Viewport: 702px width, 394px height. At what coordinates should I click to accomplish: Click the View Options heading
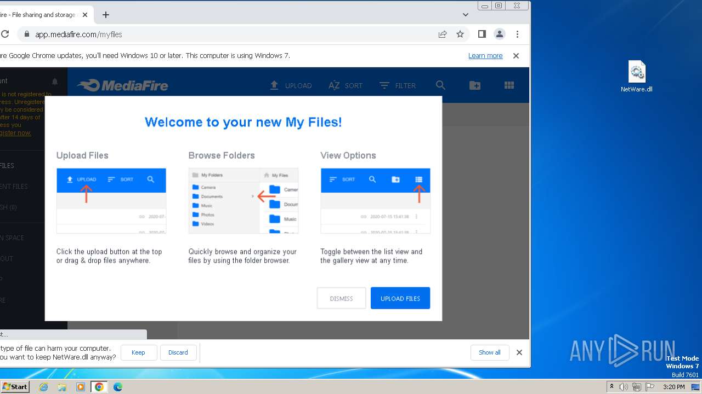(348, 155)
